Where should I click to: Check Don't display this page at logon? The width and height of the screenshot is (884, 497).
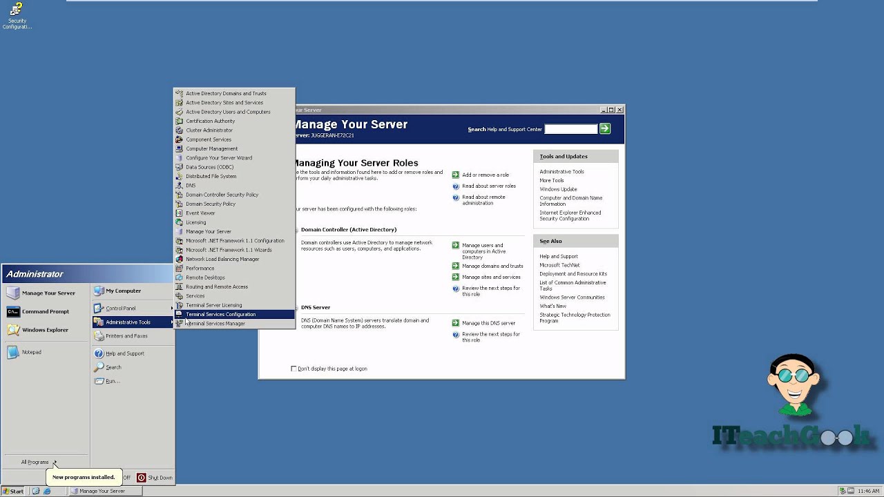(x=294, y=369)
